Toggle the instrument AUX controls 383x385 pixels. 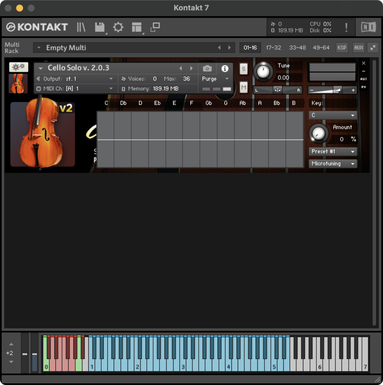pyautogui.click(x=363, y=79)
